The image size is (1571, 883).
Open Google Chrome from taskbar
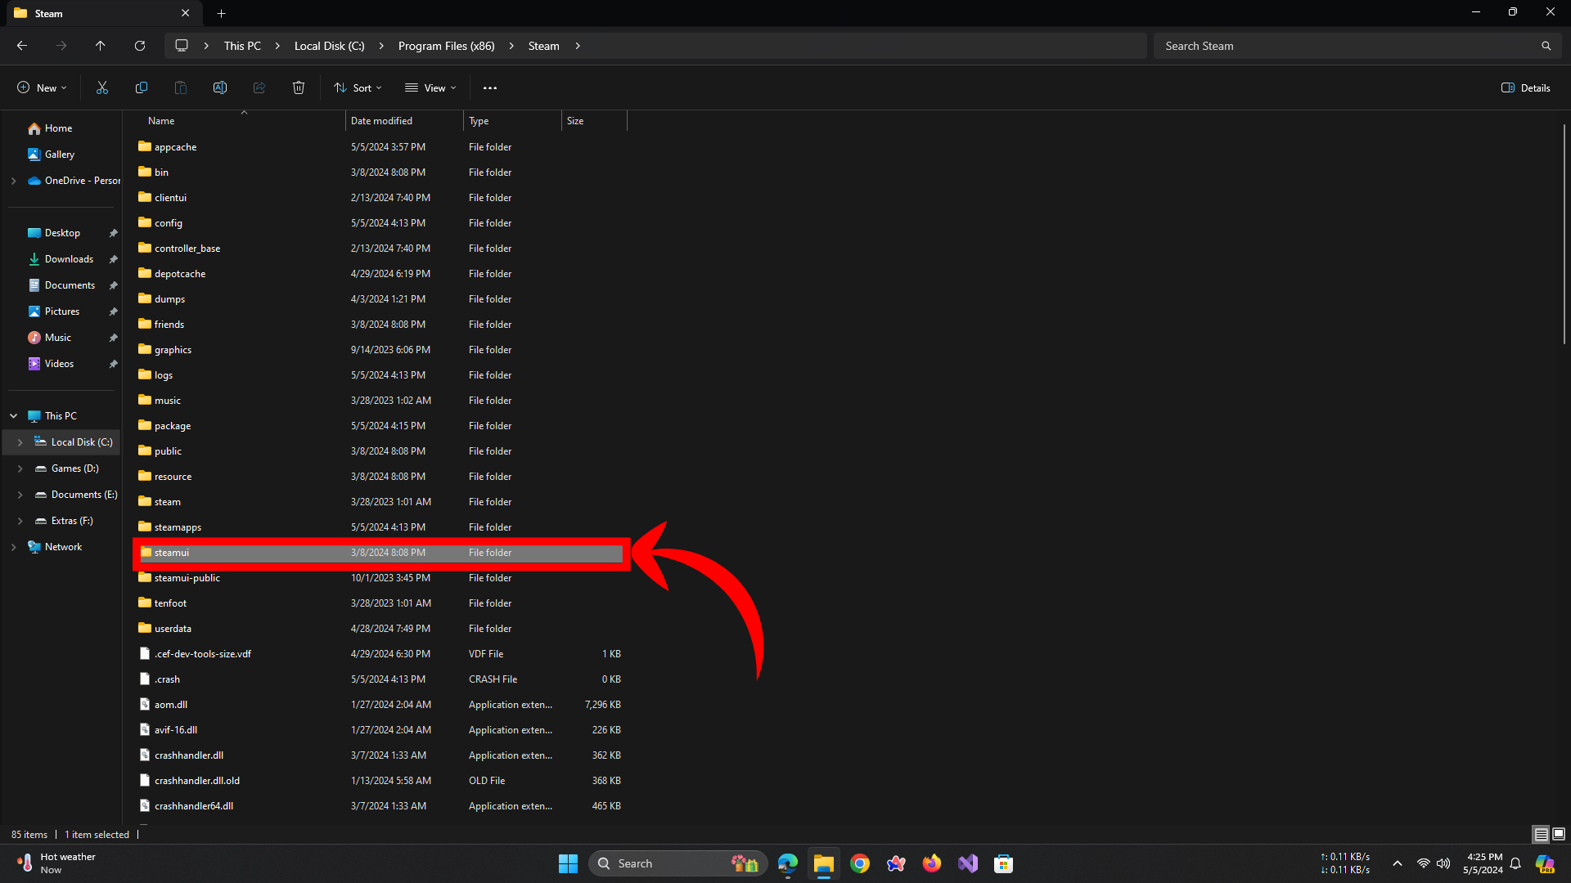click(x=859, y=863)
